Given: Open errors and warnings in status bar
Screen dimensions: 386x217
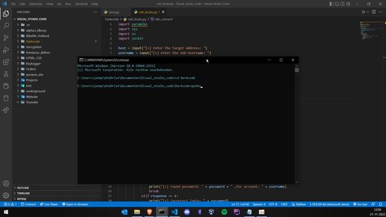Looking at the screenshot, I should 10,204.
